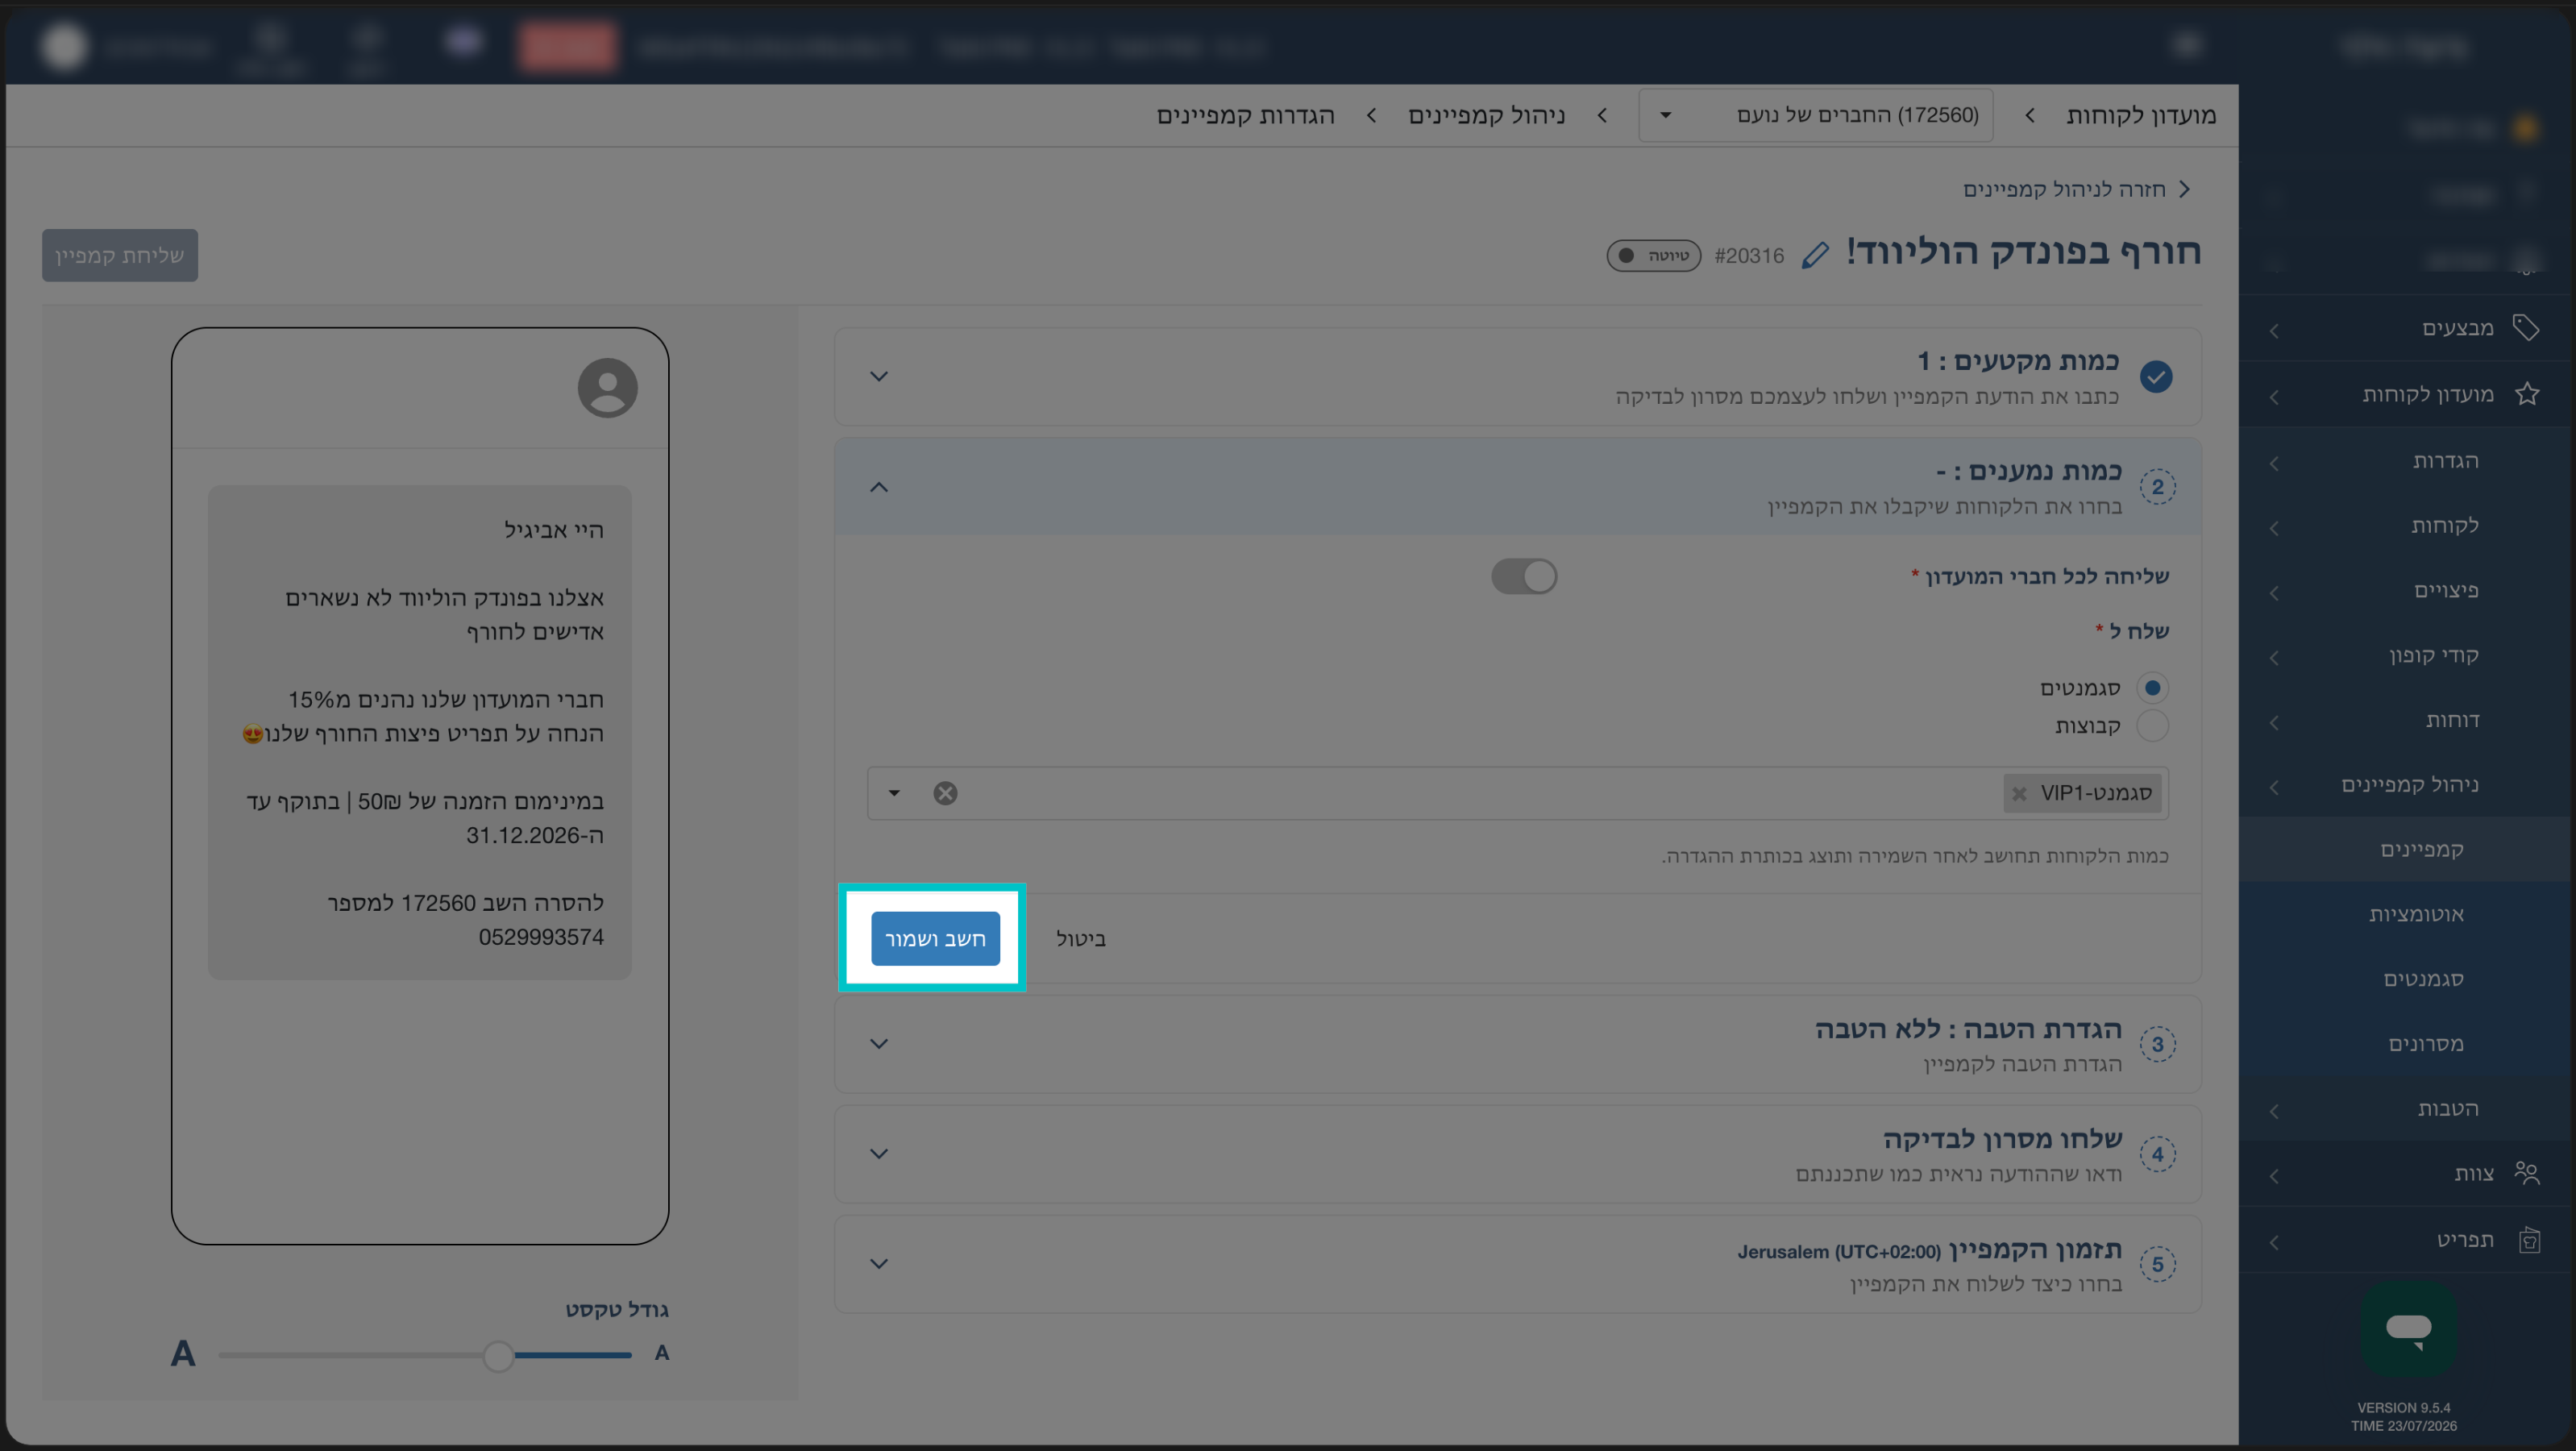Open ניהול קמפיינים sidebar item
The height and width of the screenshot is (1451, 2576).
tap(2406, 785)
